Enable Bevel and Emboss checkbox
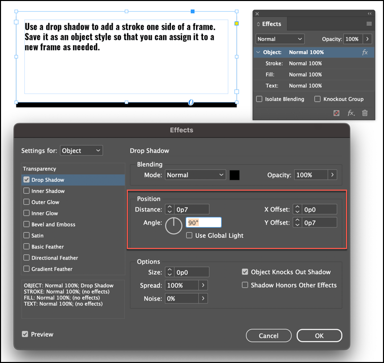 26,224
